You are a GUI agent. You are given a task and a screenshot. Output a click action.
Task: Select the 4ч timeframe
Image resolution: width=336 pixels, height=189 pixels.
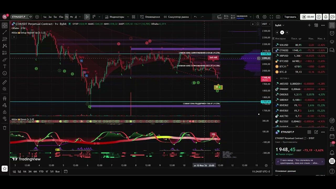[x=71, y=17]
